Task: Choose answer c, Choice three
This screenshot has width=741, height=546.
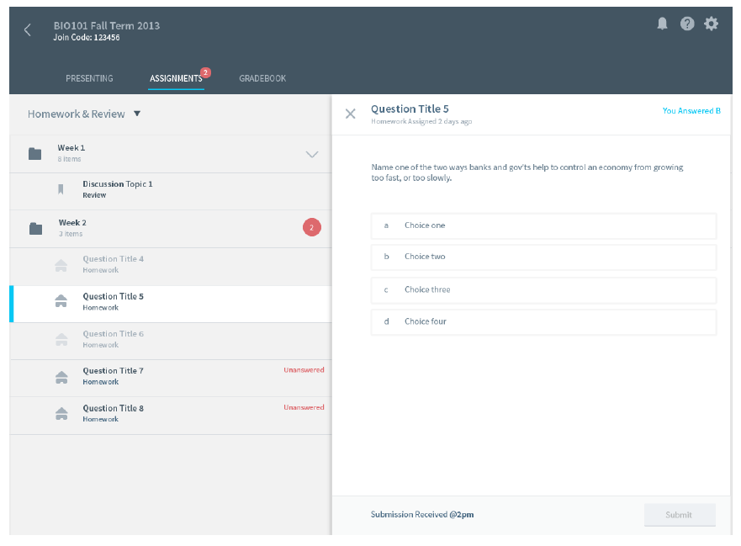Action: [x=543, y=289]
